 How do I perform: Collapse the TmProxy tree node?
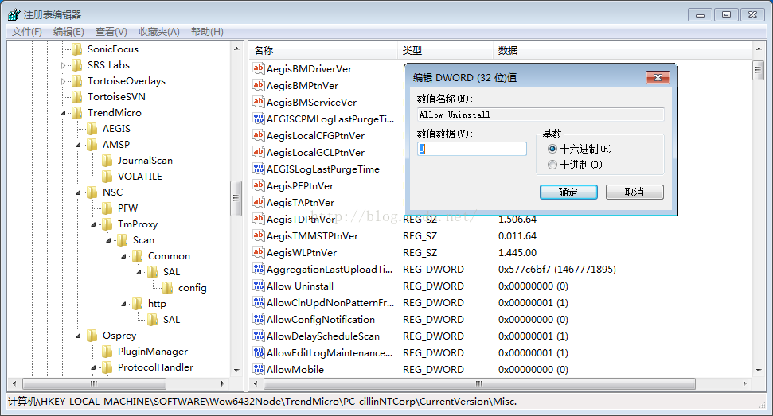94,224
